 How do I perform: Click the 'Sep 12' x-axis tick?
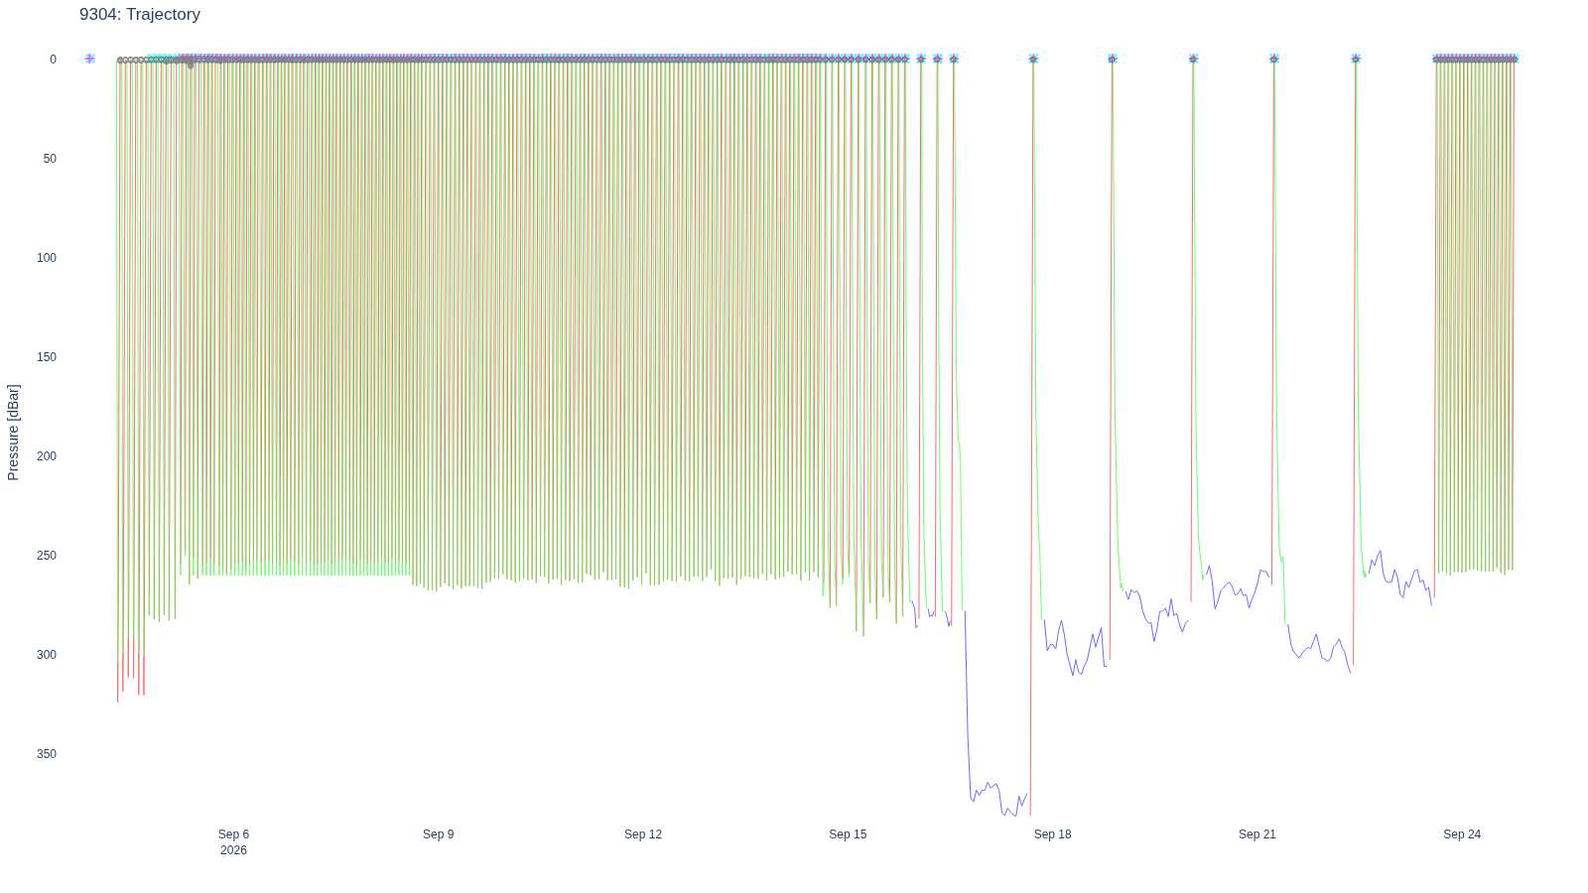click(x=643, y=834)
